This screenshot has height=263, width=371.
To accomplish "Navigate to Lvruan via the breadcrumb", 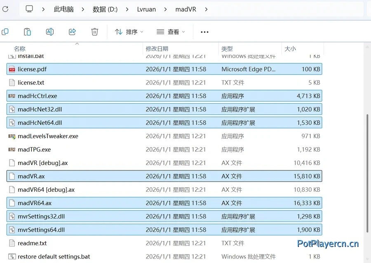I will click(x=147, y=9).
